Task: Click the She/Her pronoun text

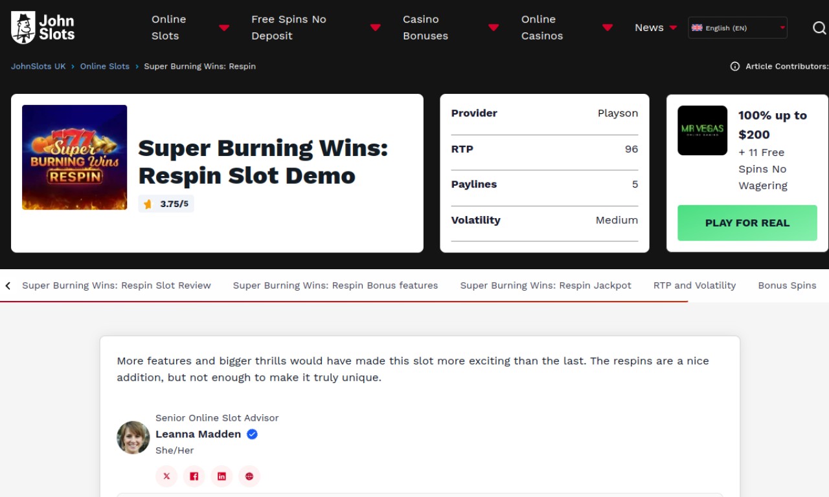Action: tap(175, 450)
